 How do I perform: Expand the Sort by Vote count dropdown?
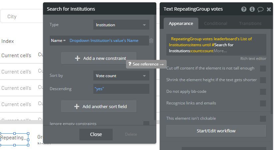121,76
